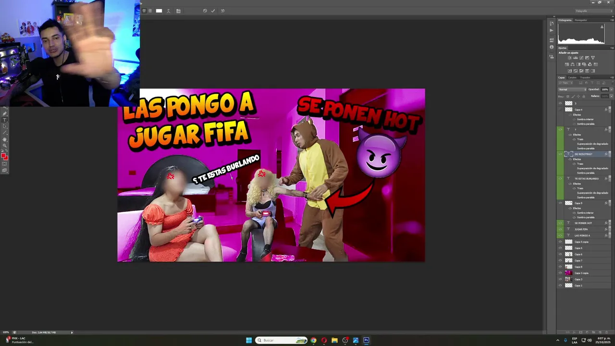The height and width of the screenshot is (346, 615).
Task: Select the Capa 1 layer
Action: coord(584,285)
